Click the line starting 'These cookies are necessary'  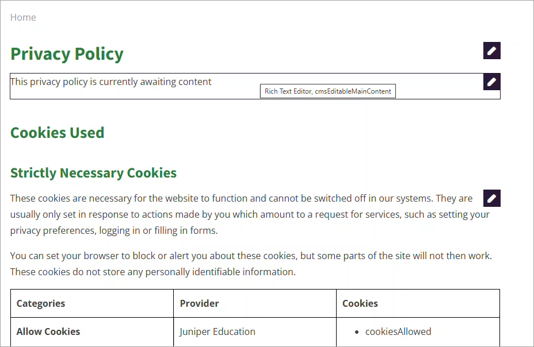pyautogui.click(x=241, y=198)
